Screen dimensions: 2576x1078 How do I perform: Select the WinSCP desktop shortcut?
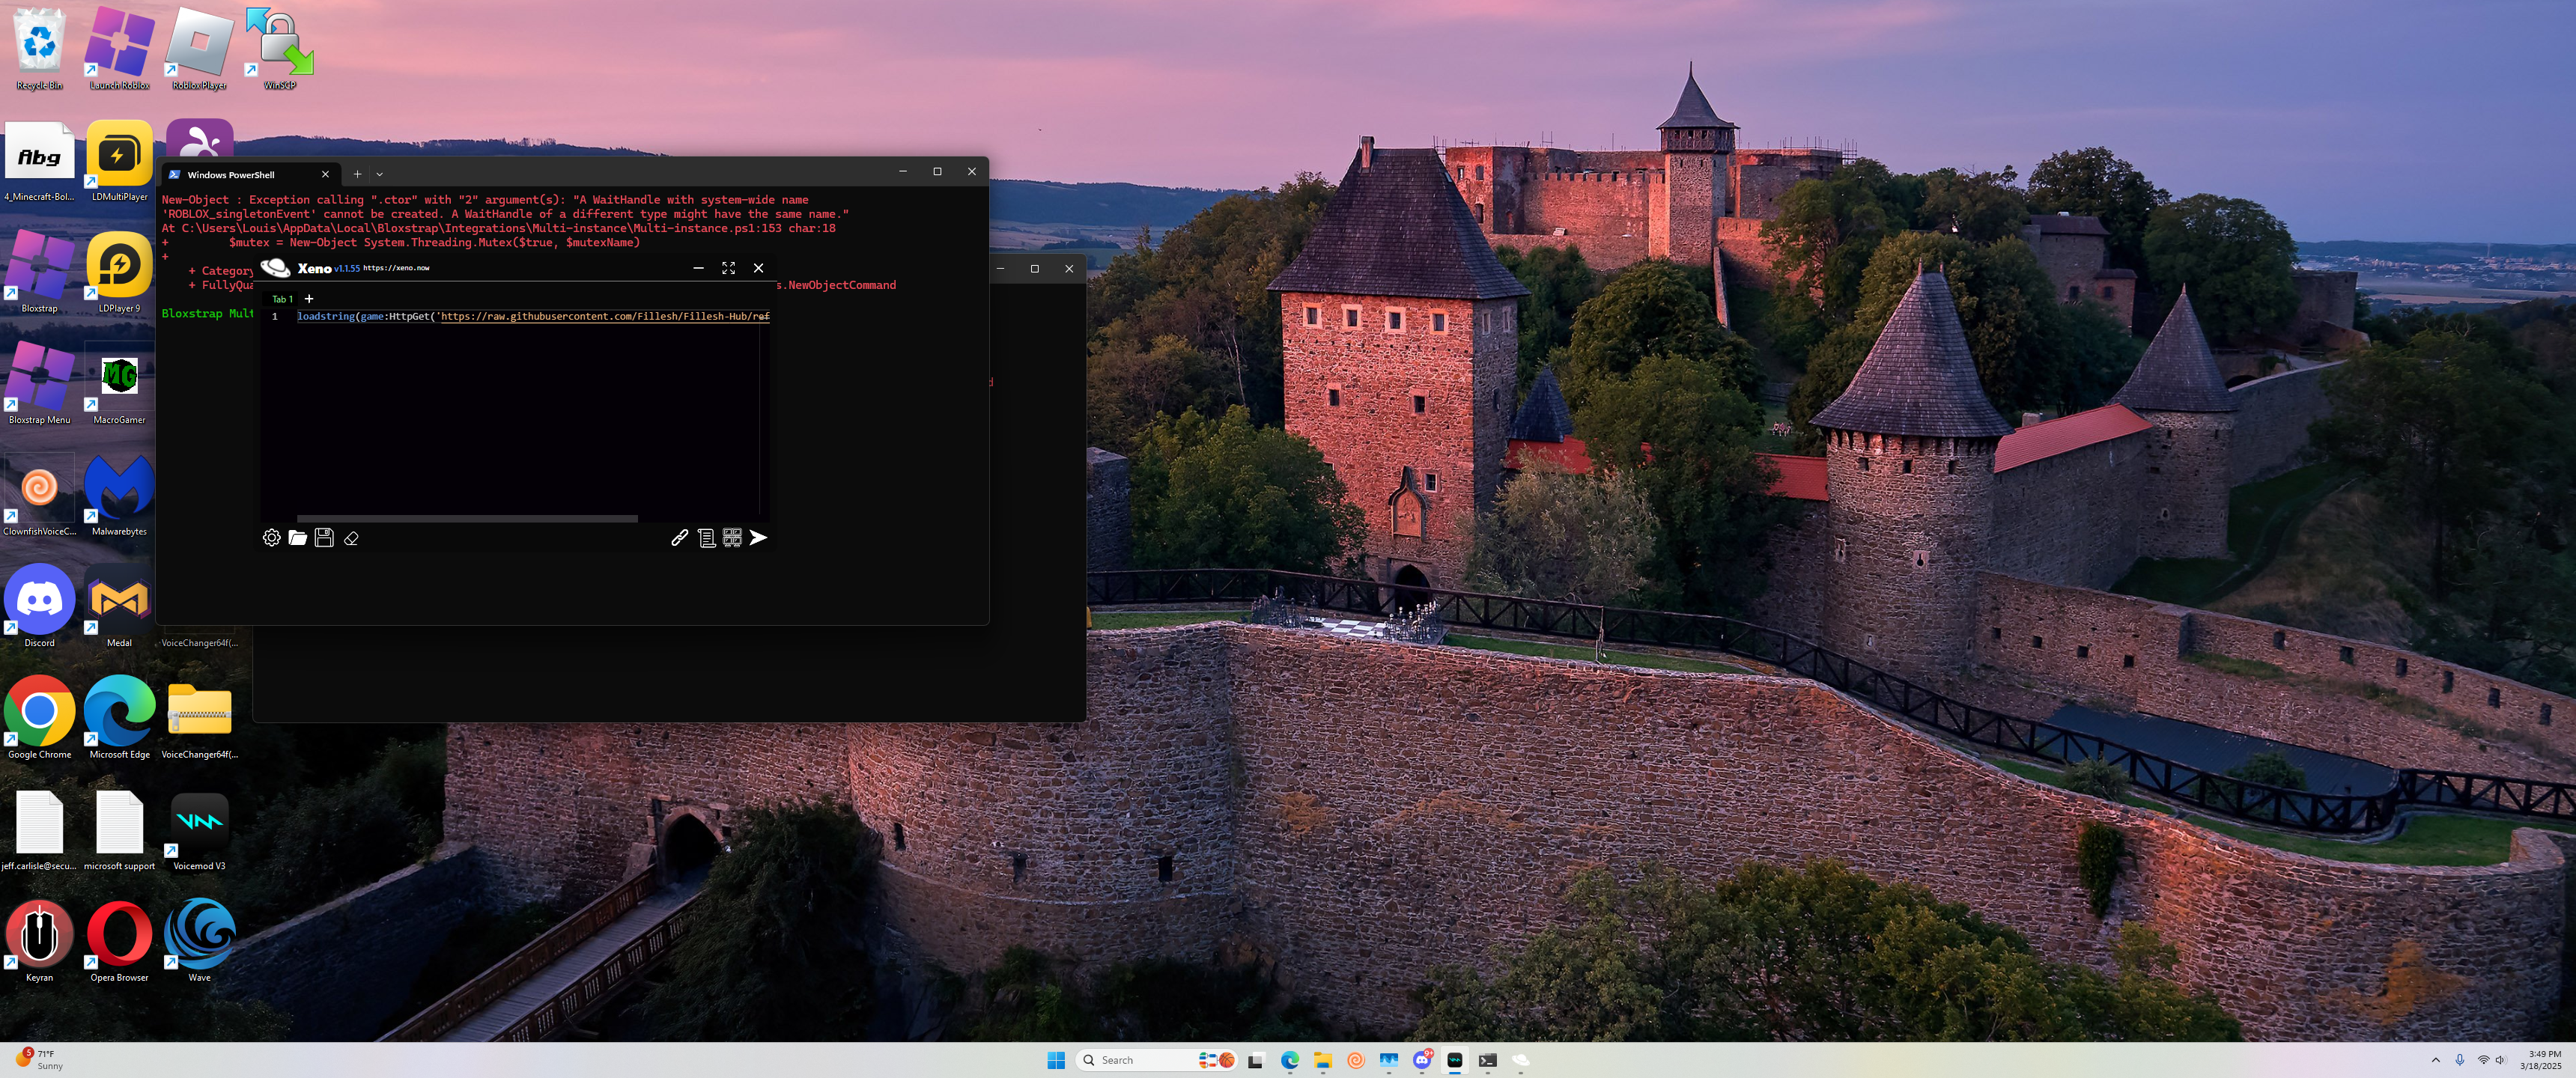coord(279,49)
